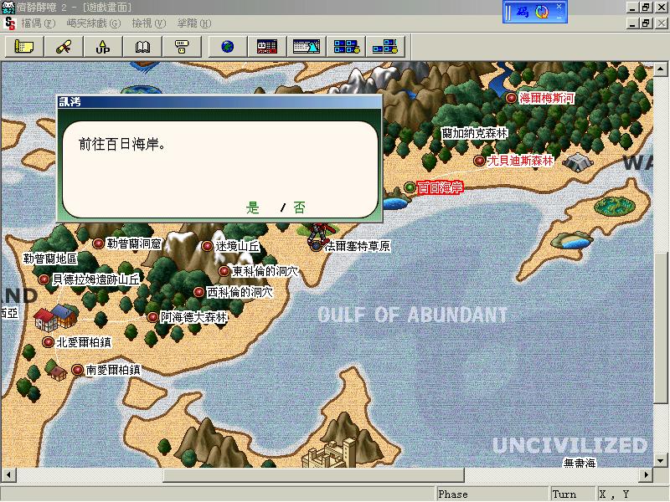Select the 迷境山丘 location marker
Image resolution: width=670 pixels, height=502 pixels.
pyautogui.click(x=207, y=246)
